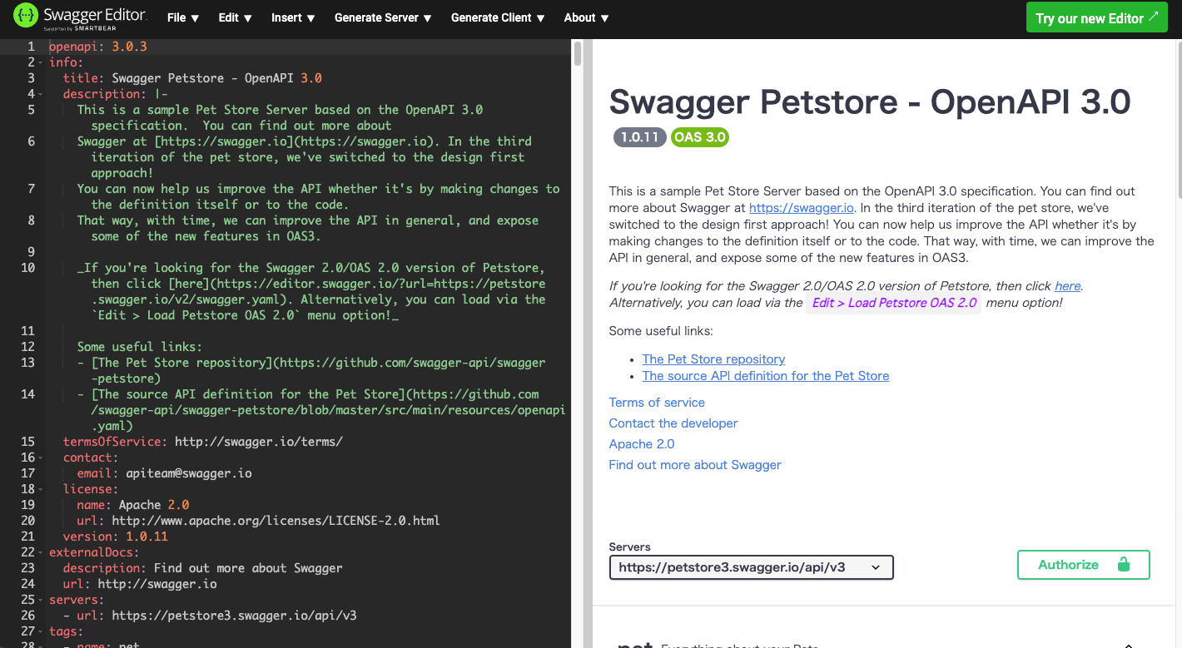Open The Pet Store repository link
The height and width of the screenshot is (648, 1182).
pos(713,359)
